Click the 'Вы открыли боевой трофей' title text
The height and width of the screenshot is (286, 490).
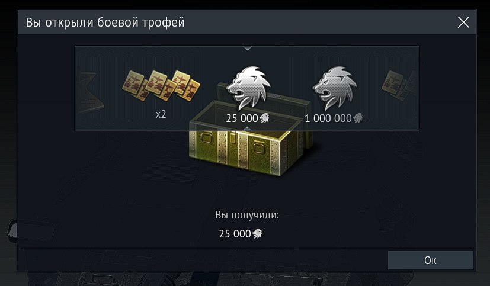pyautogui.click(x=105, y=23)
